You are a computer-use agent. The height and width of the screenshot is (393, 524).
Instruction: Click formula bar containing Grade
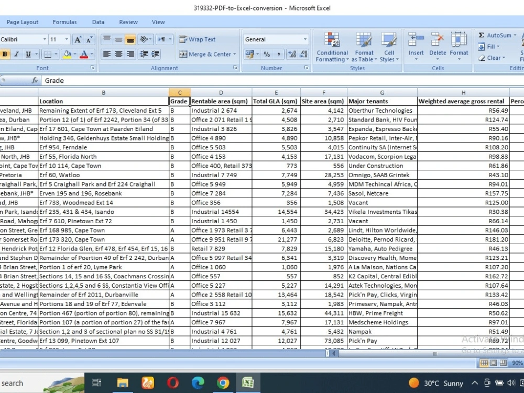pos(282,81)
